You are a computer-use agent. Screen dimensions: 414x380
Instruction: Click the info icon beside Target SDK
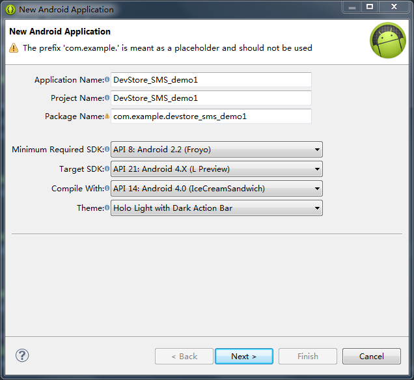(107, 169)
